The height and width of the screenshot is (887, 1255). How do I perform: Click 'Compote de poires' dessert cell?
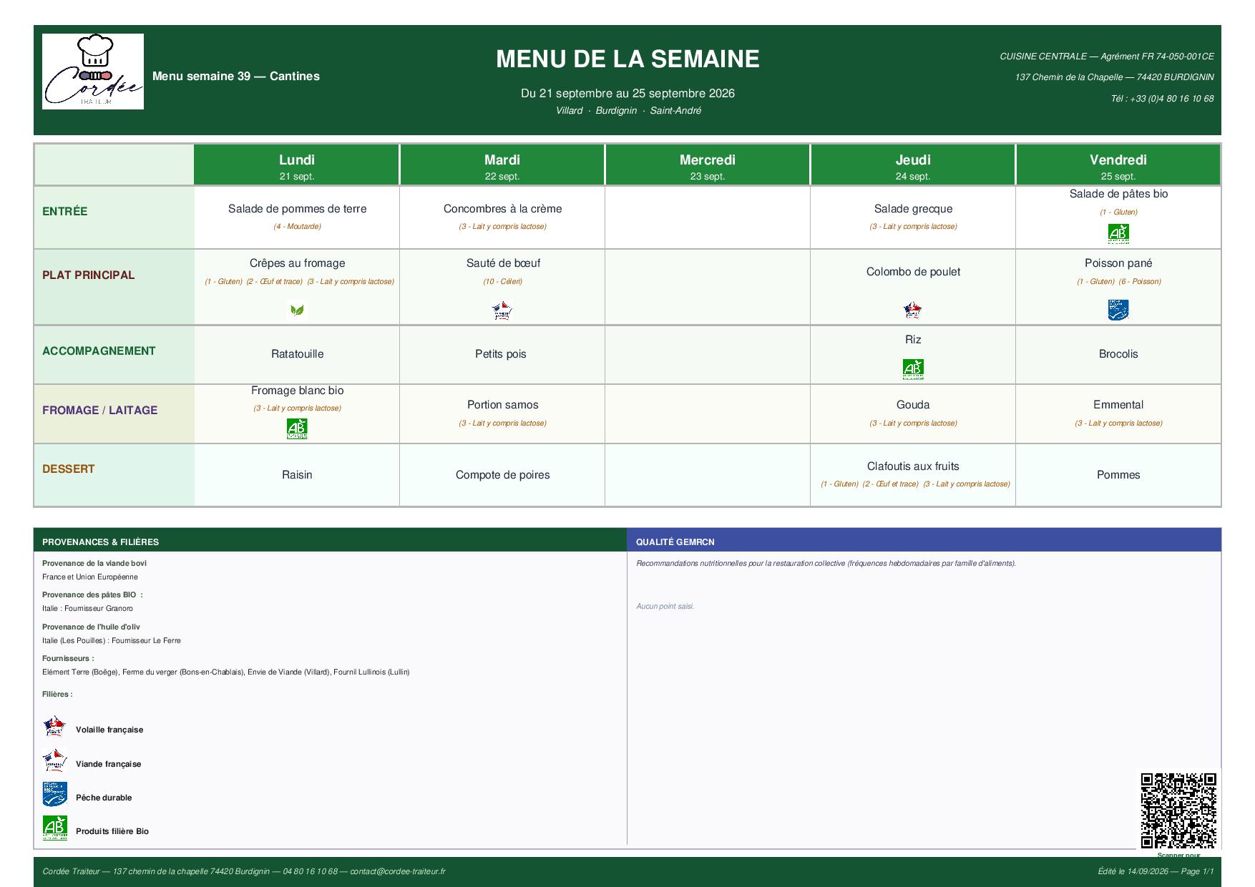tap(502, 475)
